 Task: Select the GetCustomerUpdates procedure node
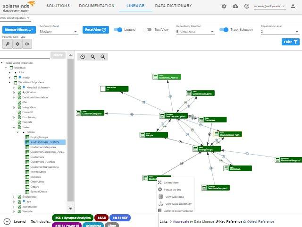coord(174,116)
